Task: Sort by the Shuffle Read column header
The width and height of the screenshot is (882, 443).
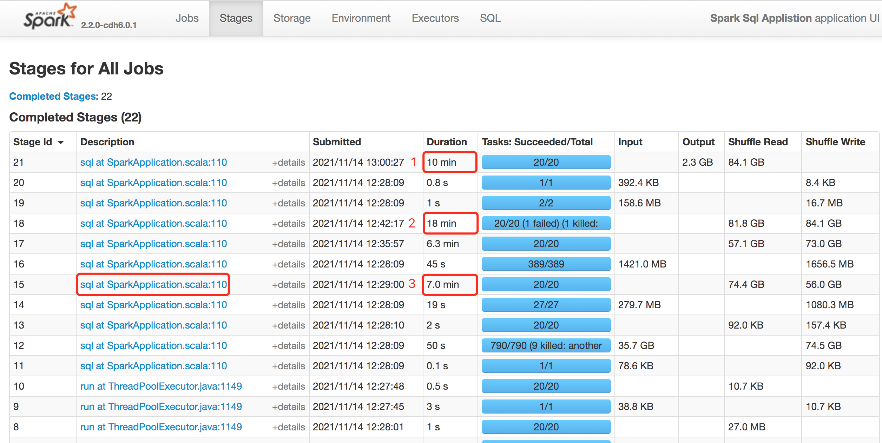Action: pyautogui.click(x=758, y=142)
